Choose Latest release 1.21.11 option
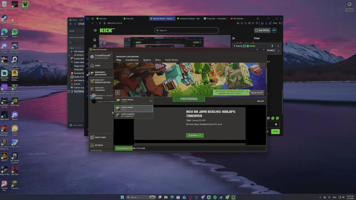 click(134, 108)
